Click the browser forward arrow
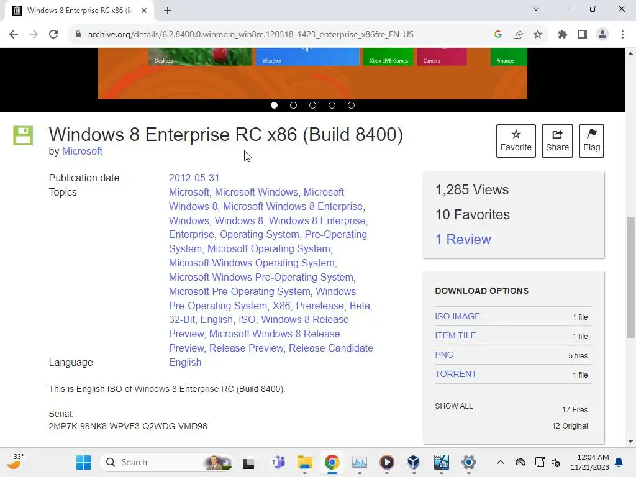The image size is (636, 477). [34, 35]
